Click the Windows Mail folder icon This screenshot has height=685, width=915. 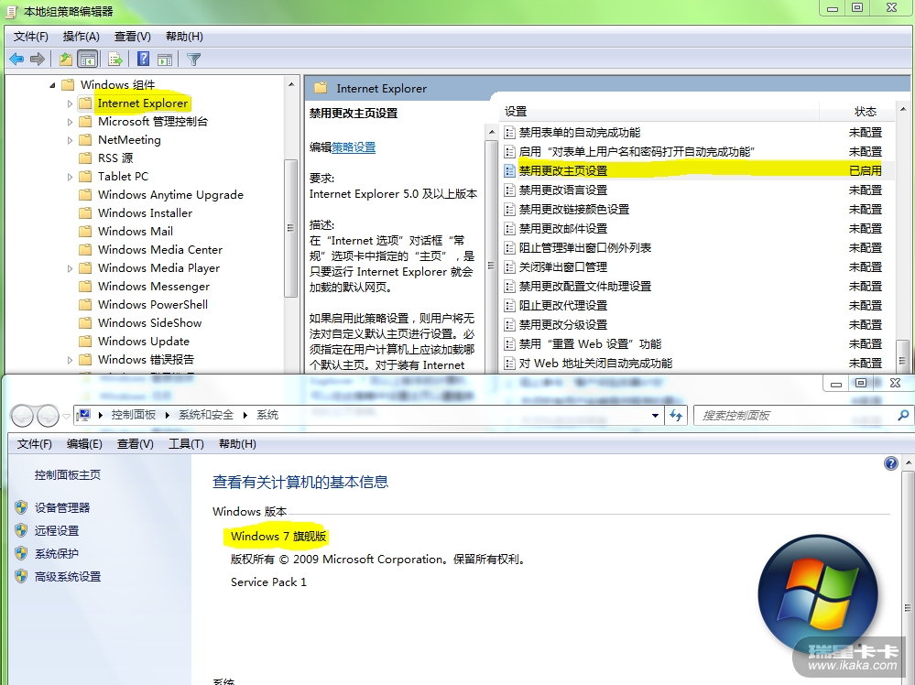(85, 231)
